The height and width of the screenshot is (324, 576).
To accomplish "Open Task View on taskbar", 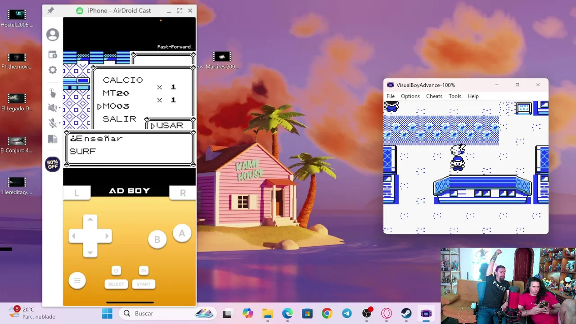I will [227, 314].
